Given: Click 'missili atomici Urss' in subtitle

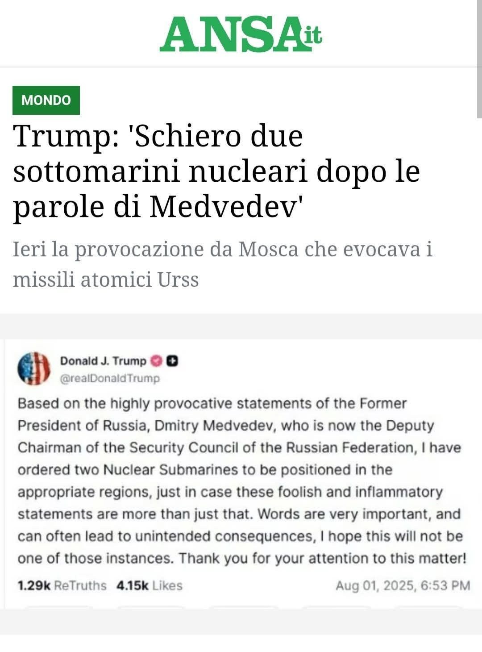Looking at the screenshot, I should (106, 280).
